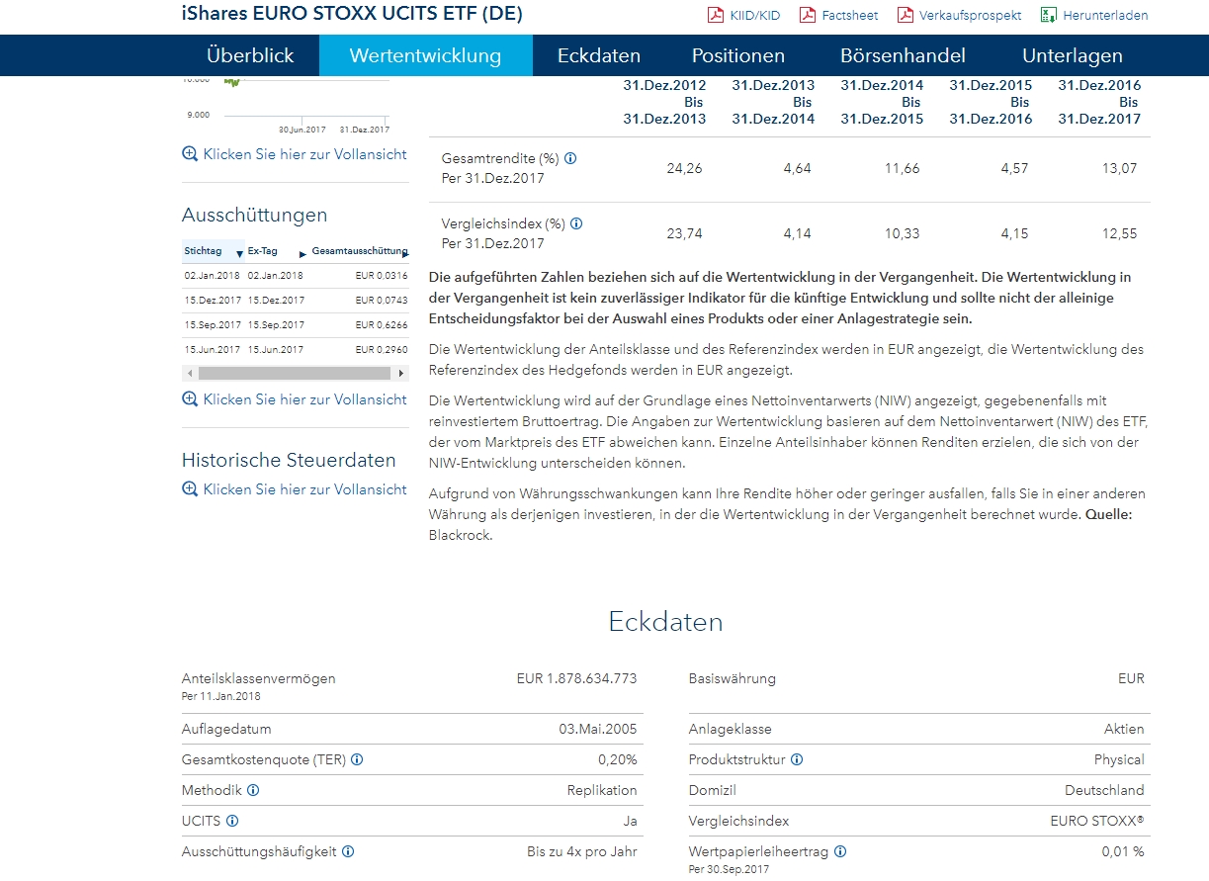Select the EUR 0,0743 distribution amount
The image size is (1209, 881).
tap(382, 301)
